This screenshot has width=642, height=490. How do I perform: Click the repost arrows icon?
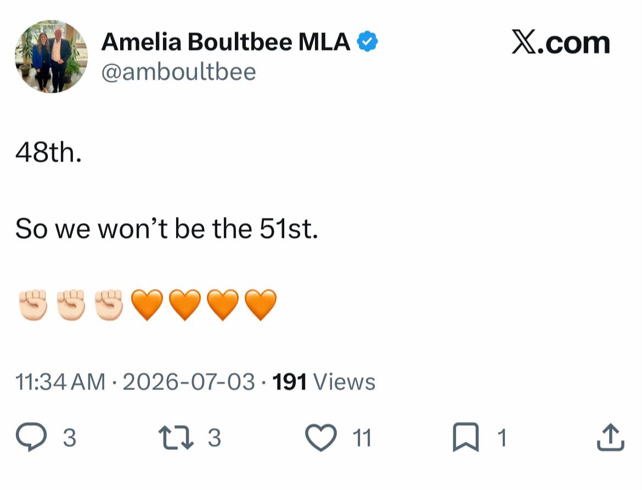click(x=176, y=437)
